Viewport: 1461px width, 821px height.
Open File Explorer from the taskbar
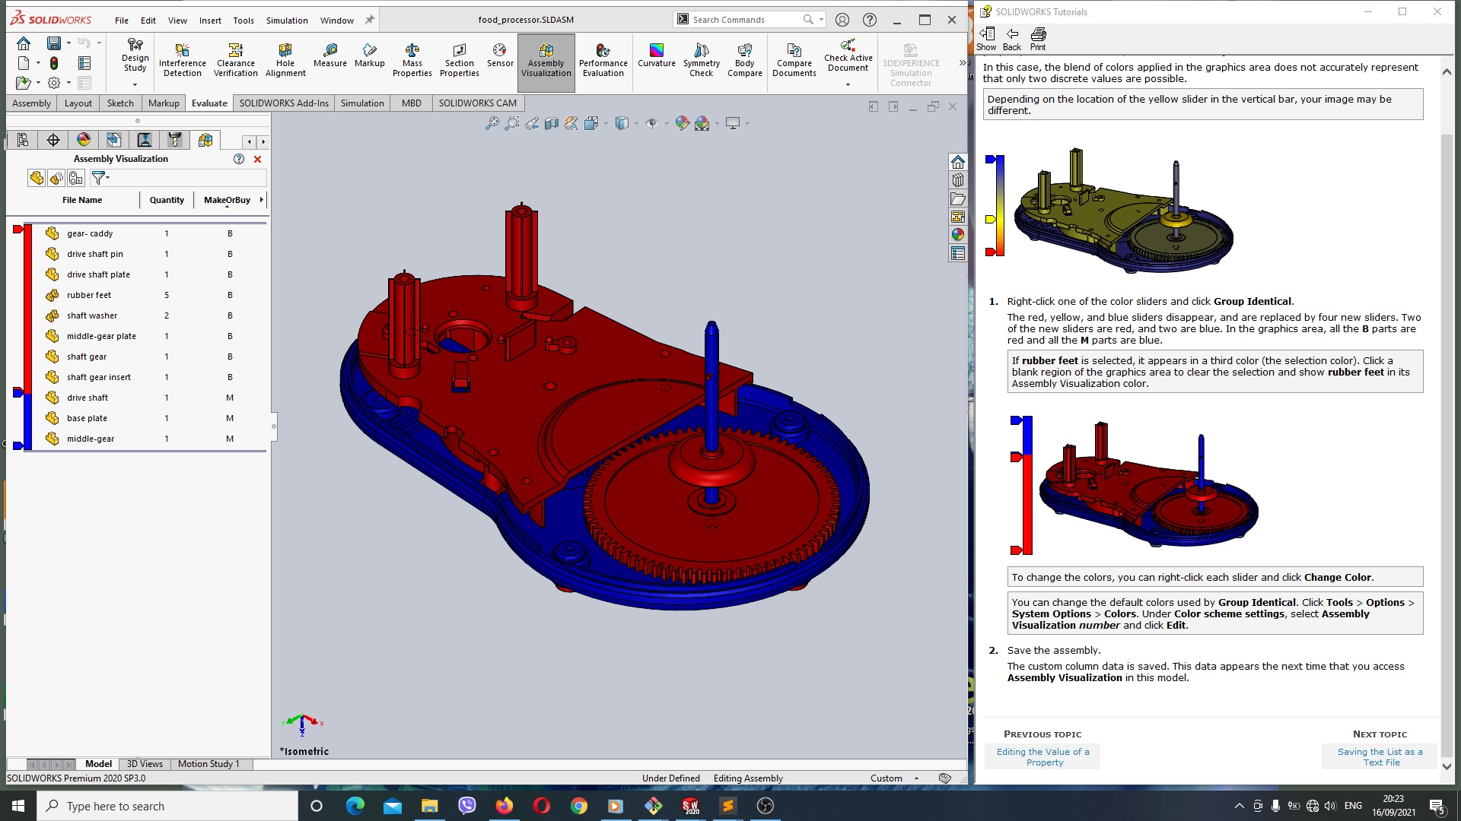429,806
